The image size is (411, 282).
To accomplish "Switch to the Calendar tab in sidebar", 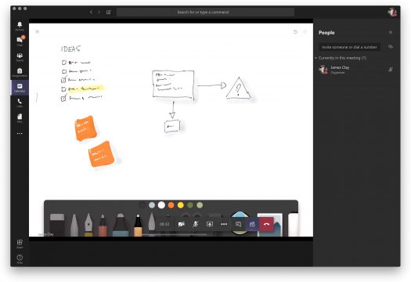I will (x=20, y=88).
